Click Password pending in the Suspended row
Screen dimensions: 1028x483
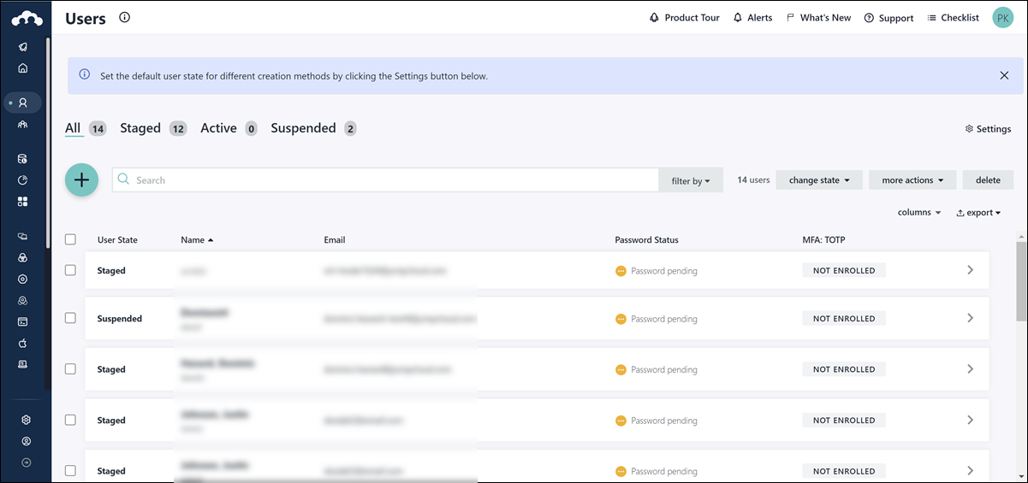pos(657,319)
